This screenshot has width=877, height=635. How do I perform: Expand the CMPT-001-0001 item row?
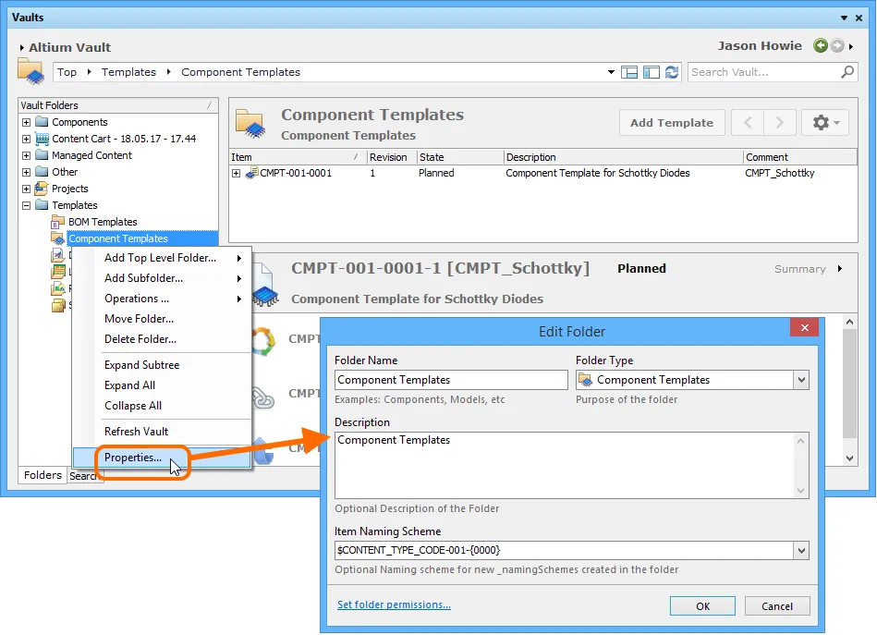pyautogui.click(x=236, y=174)
